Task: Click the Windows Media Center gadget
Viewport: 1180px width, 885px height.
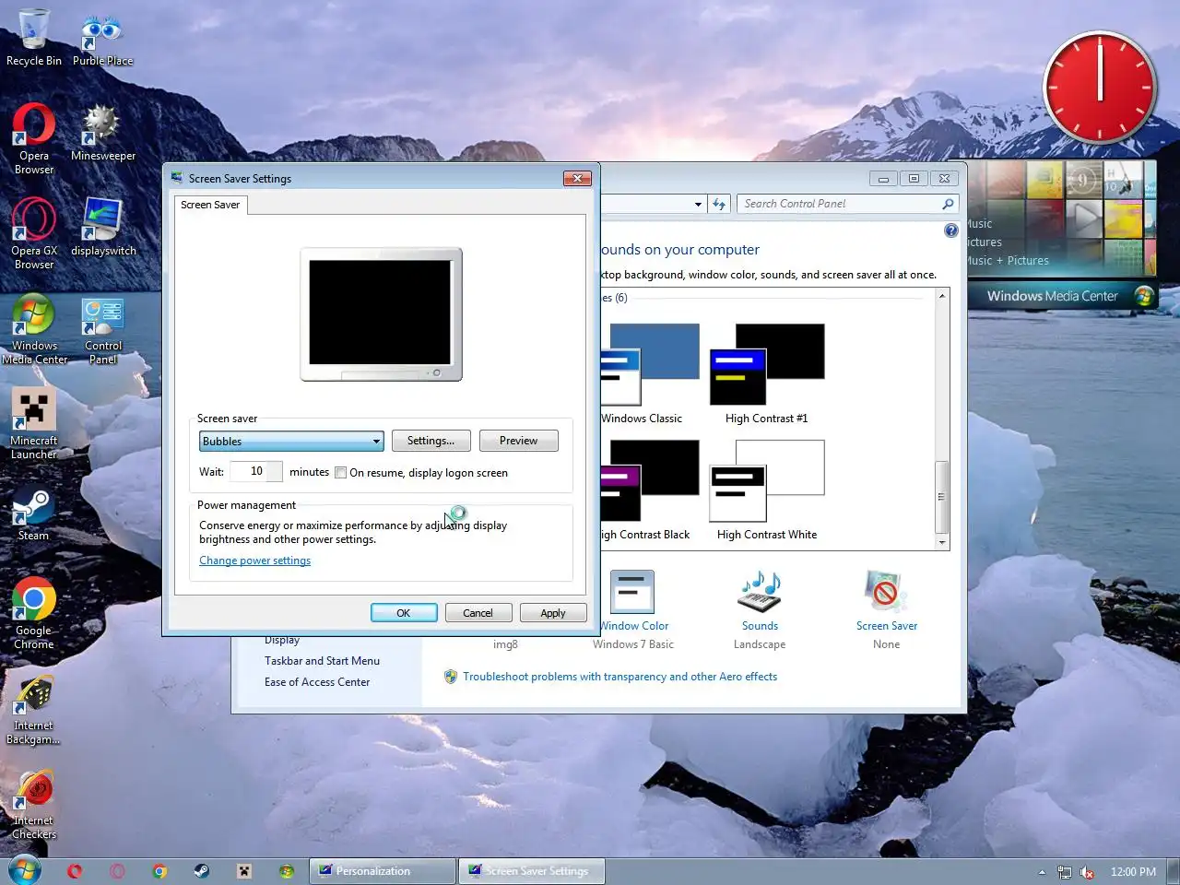Action: click(1061, 234)
